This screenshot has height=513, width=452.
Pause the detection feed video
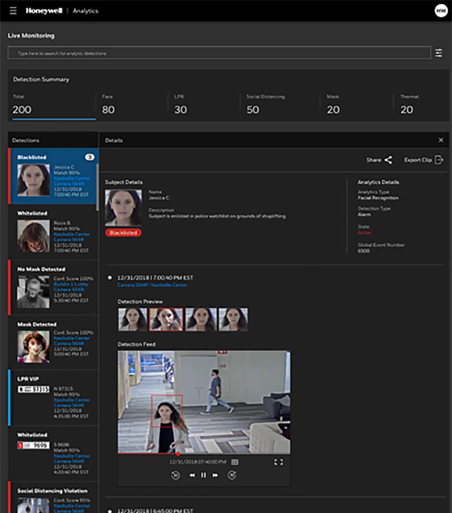pyautogui.click(x=203, y=475)
